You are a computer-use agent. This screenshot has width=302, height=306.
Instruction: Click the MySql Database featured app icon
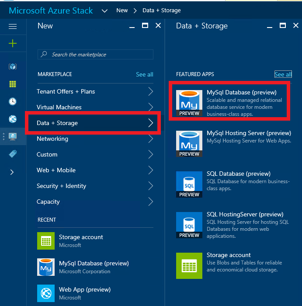click(189, 103)
